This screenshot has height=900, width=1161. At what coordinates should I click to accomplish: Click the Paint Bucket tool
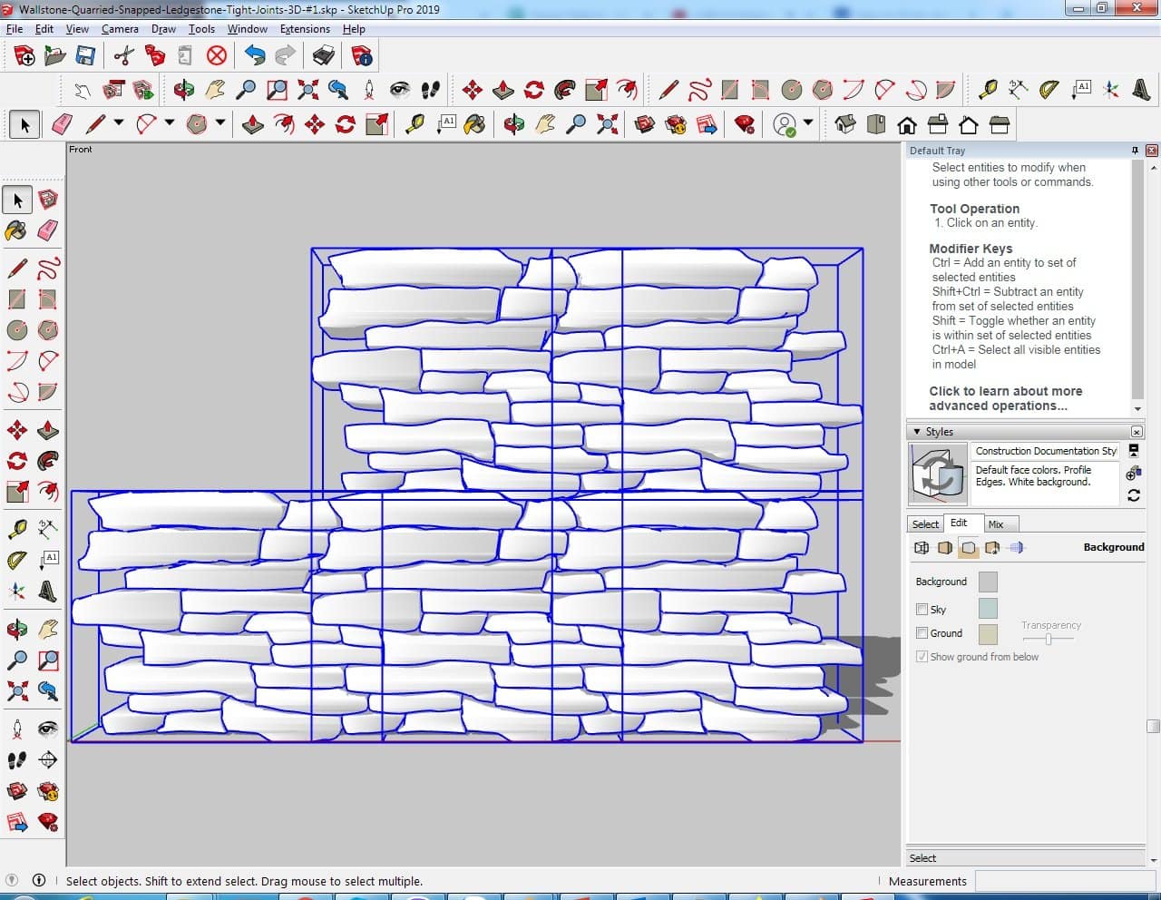(16, 230)
